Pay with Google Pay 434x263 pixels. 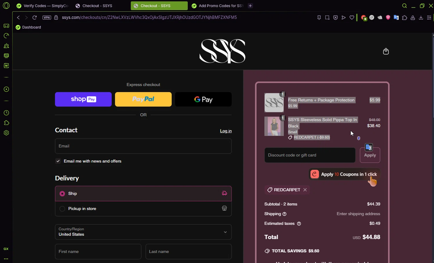(x=203, y=99)
